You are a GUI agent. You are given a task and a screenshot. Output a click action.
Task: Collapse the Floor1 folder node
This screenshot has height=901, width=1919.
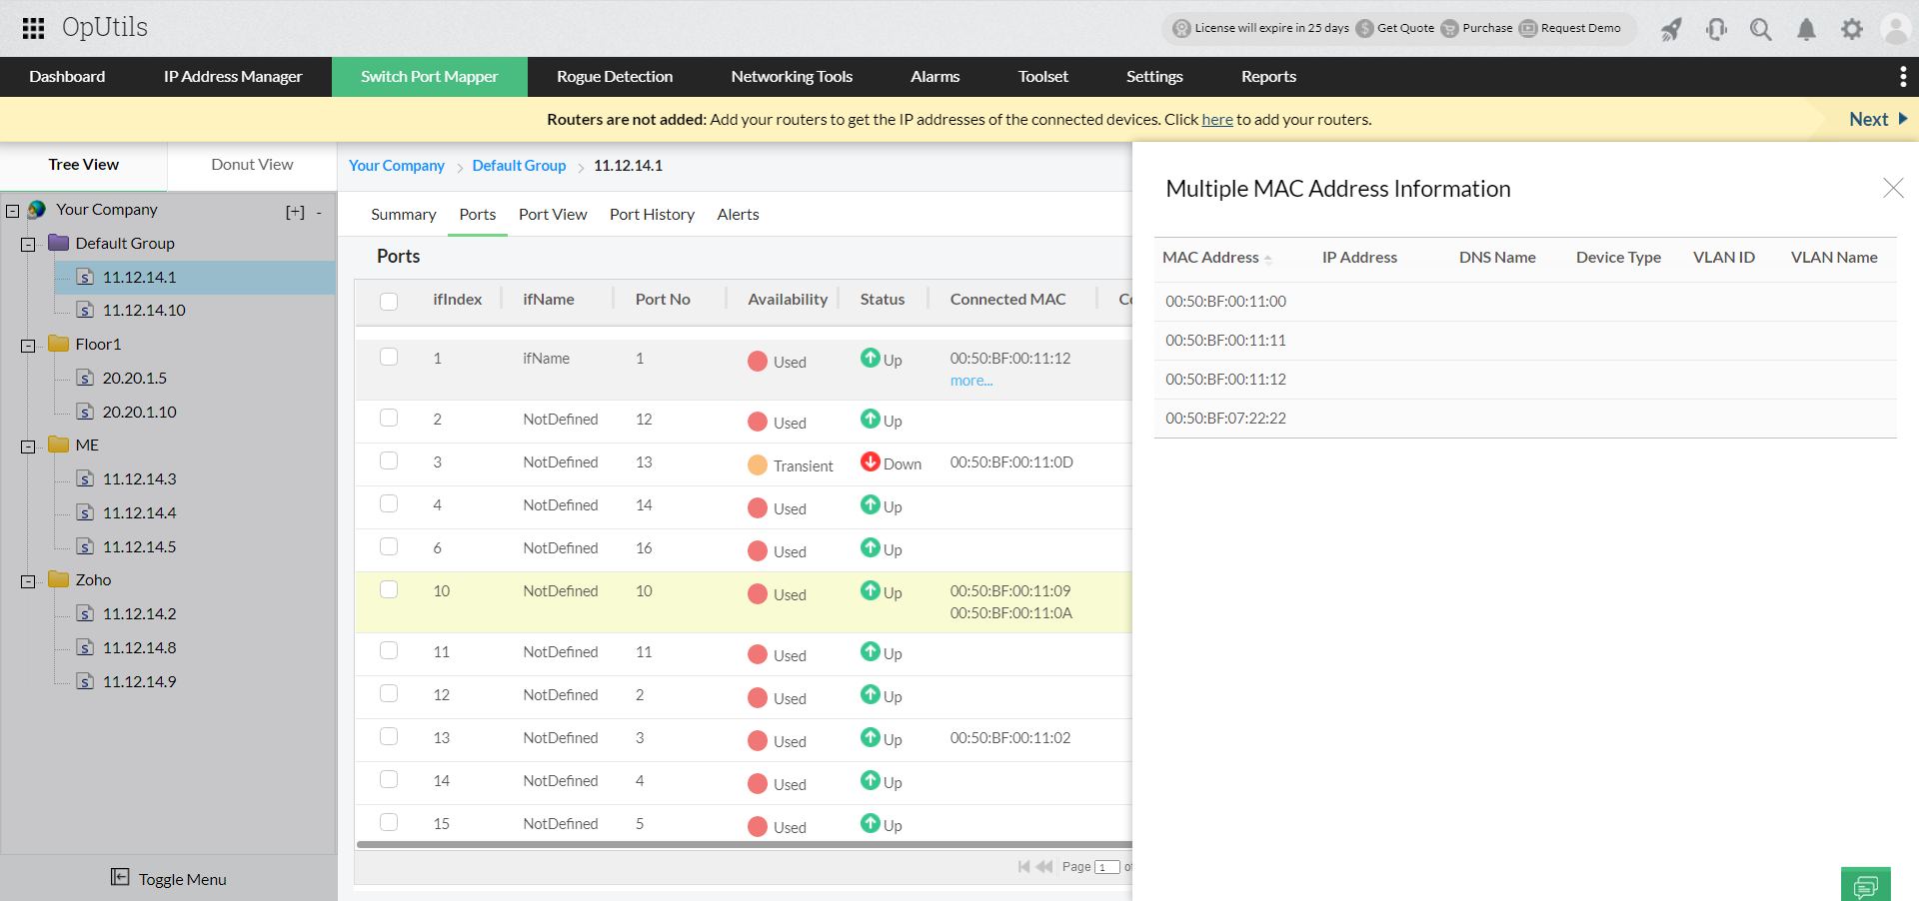28,346
